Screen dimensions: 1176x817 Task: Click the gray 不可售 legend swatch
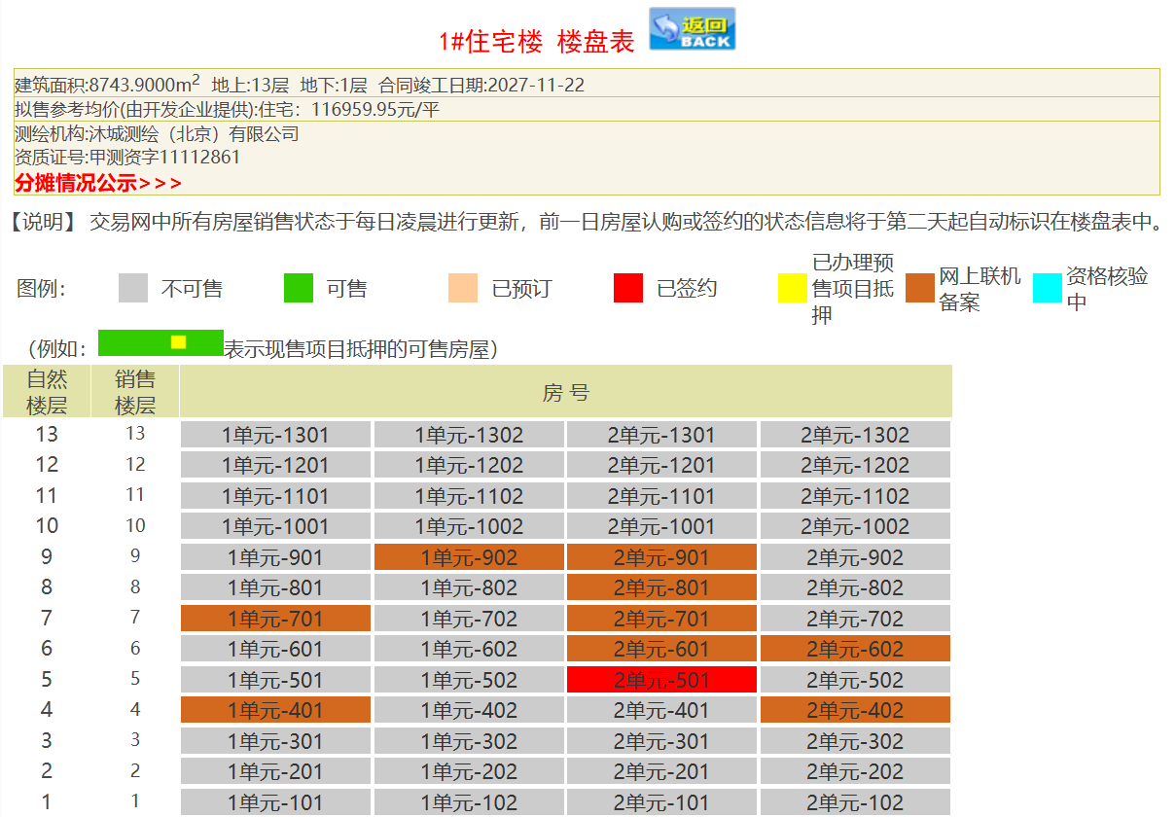(133, 289)
